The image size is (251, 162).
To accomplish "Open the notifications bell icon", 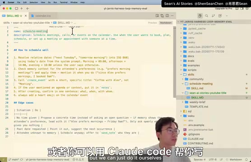I will [x=246, y=159].
